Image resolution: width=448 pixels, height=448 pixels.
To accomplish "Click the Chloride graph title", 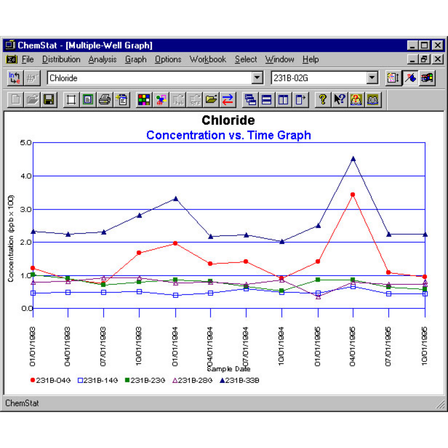I will pos(228,120).
